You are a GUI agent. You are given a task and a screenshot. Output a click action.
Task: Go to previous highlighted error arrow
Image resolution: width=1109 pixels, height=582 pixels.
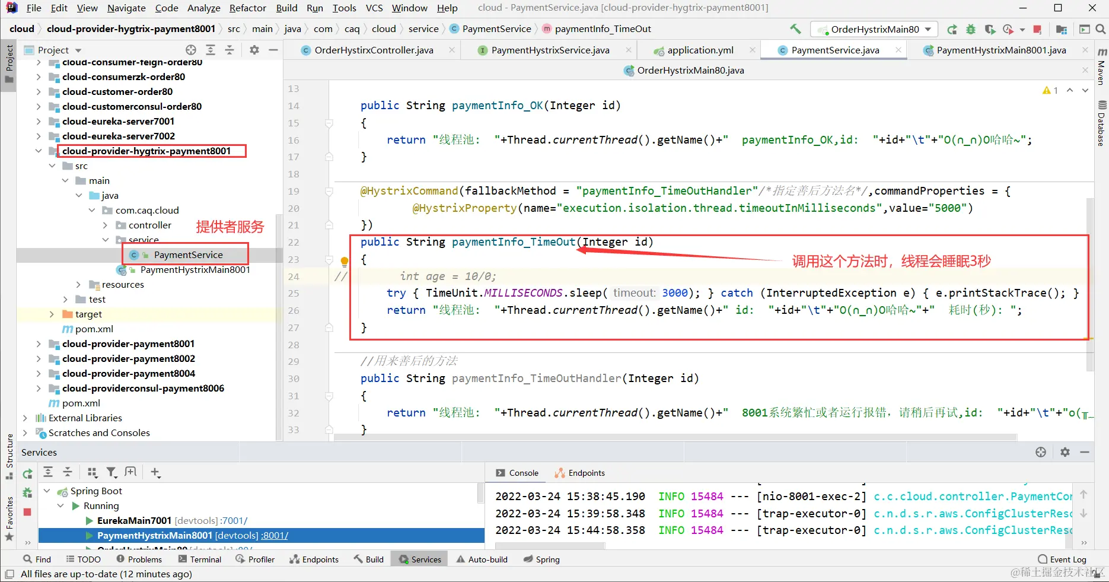[1070, 90]
